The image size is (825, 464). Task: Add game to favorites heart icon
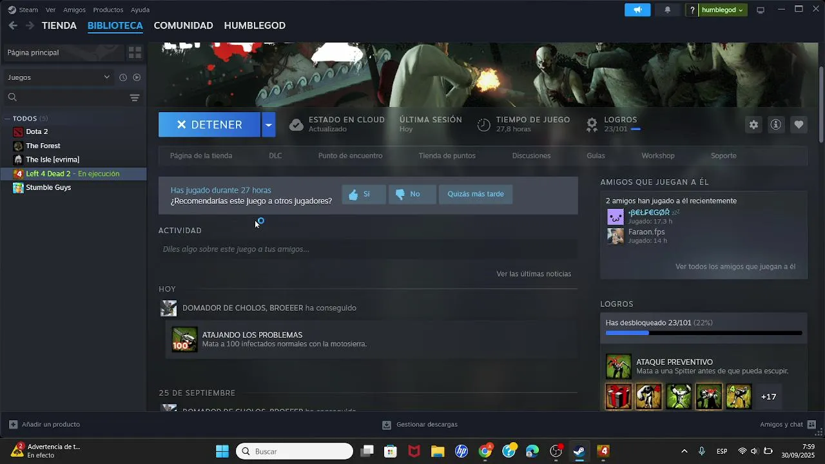click(799, 125)
